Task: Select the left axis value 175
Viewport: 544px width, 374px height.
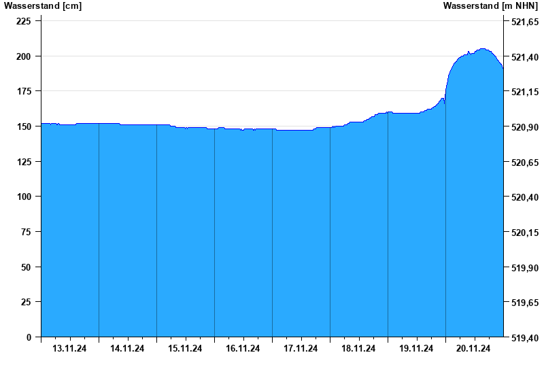Action: pos(24,91)
